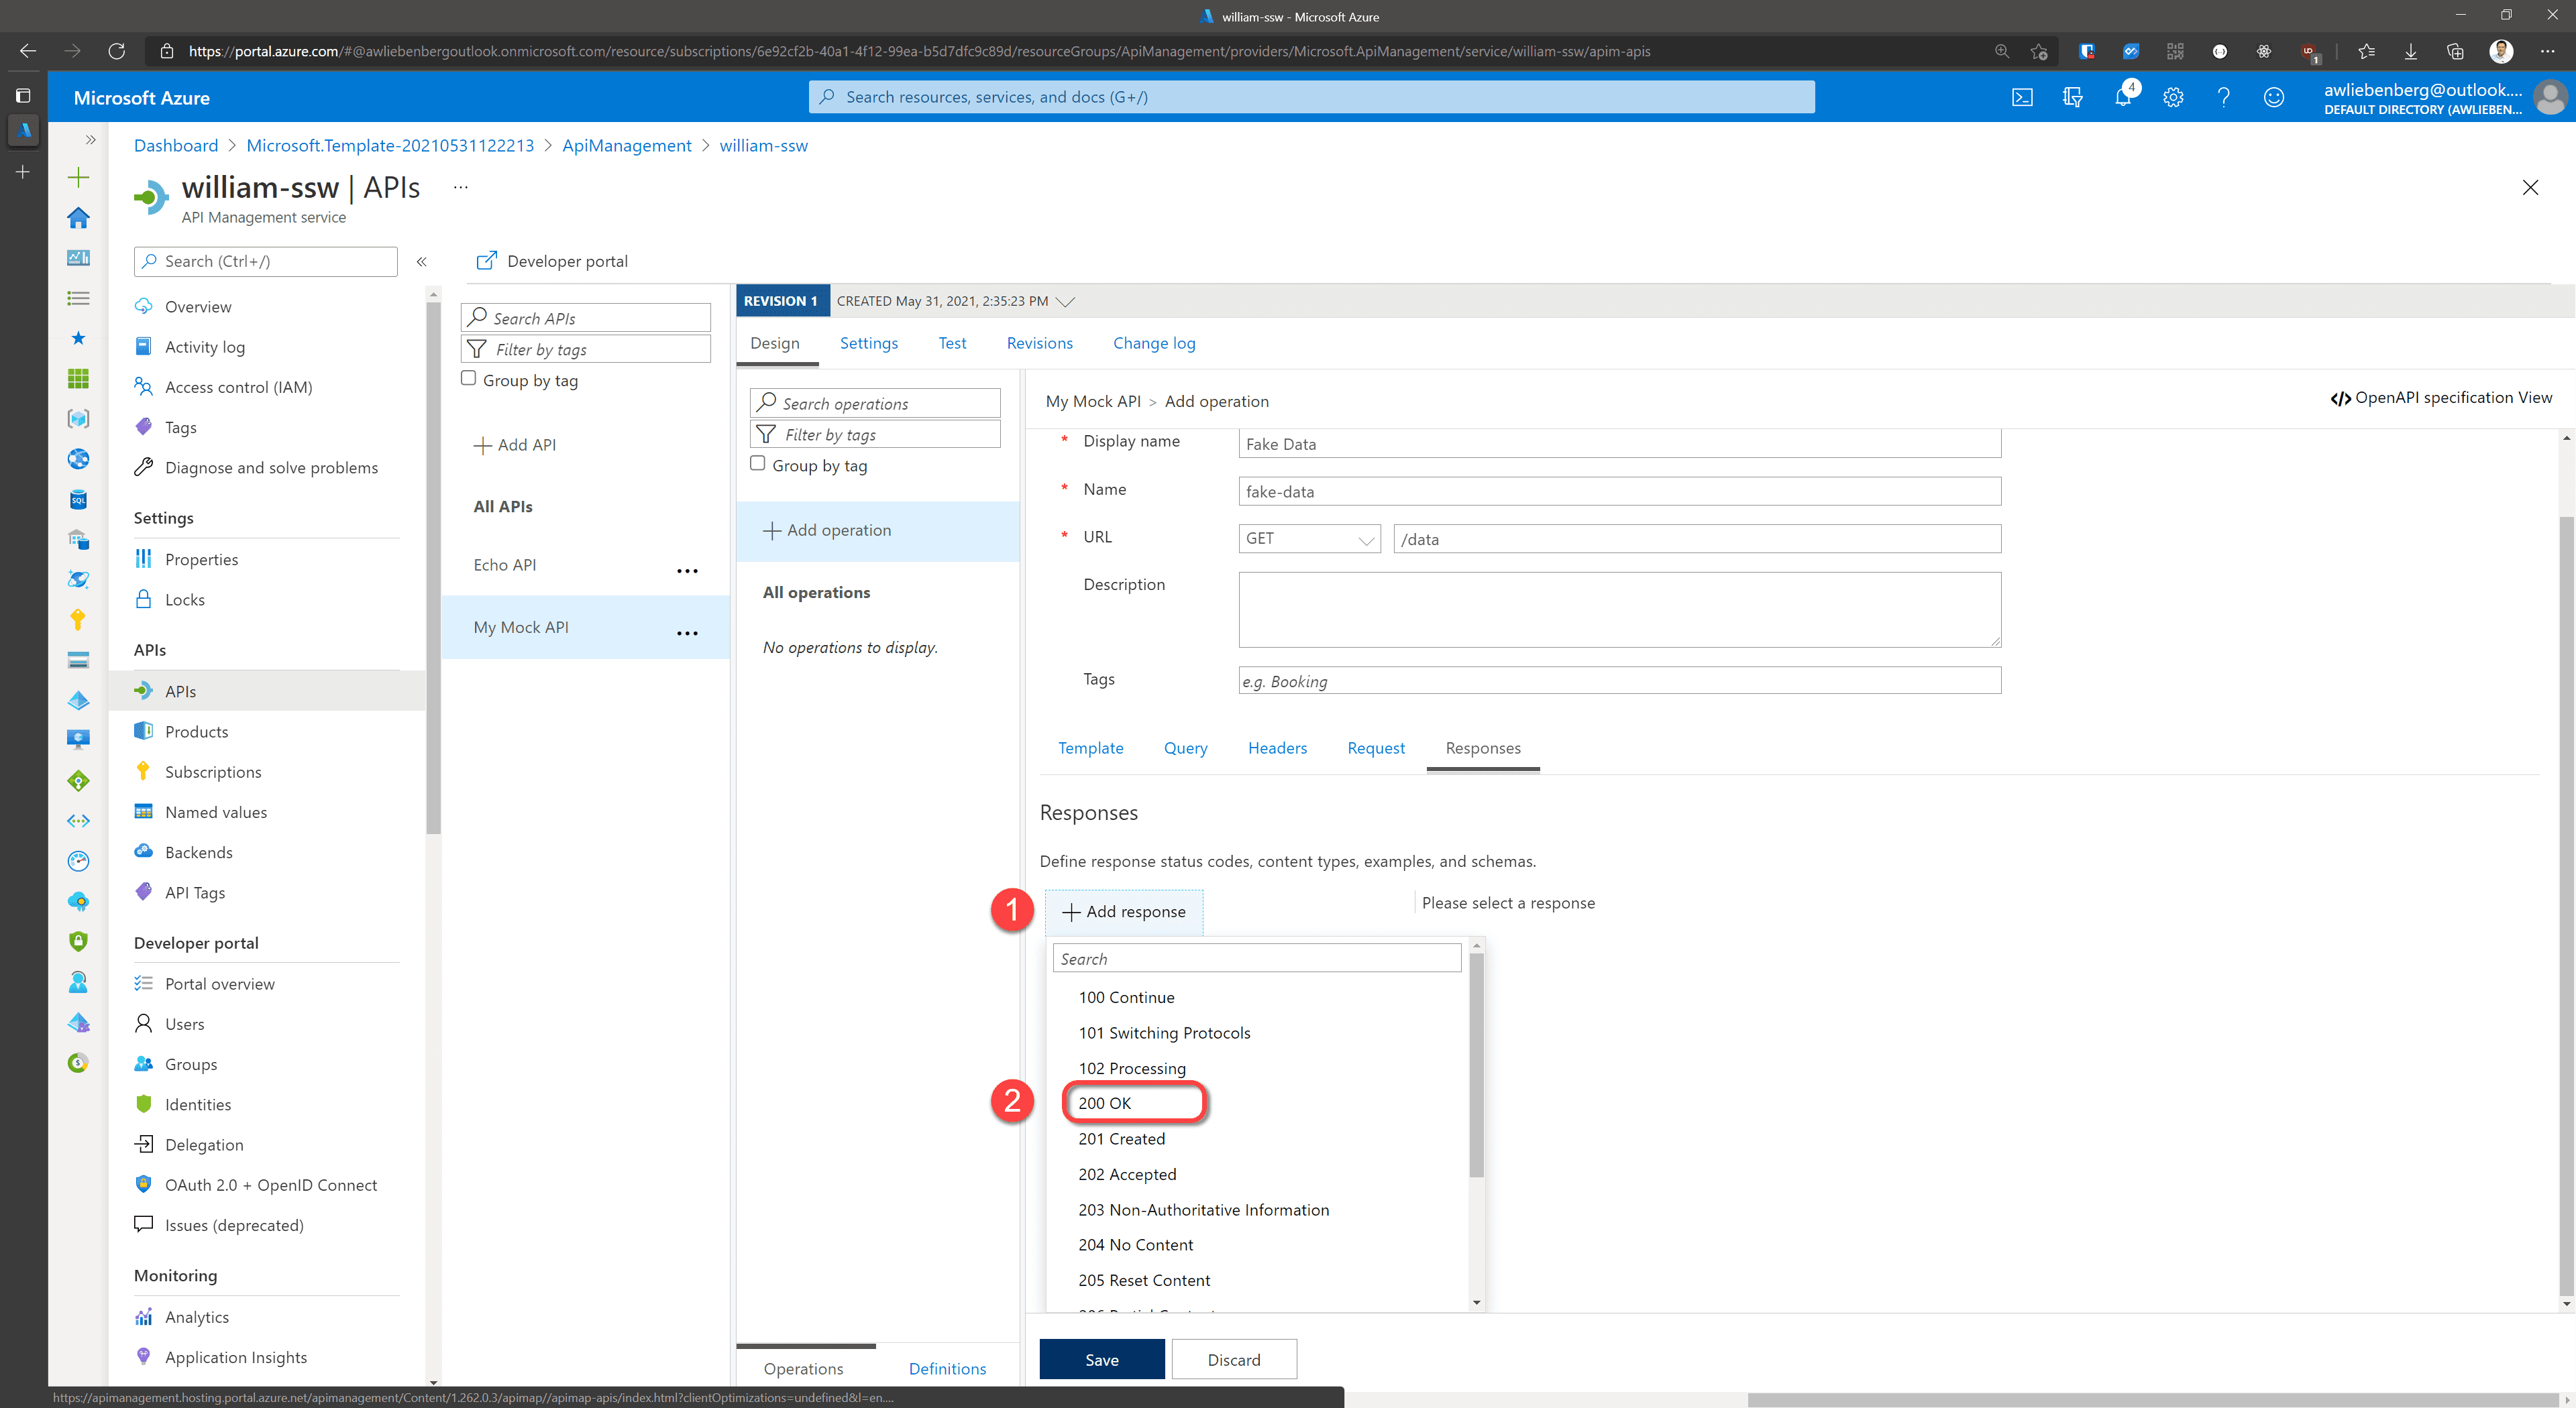The image size is (2576, 1408).
Task: Open the notifications bell icon
Action: pos(2122,97)
